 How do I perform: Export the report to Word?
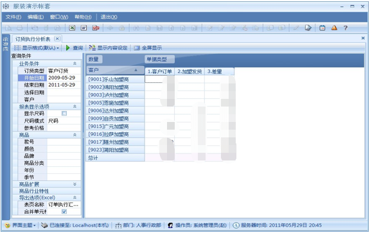pyautogui.click(x=84, y=28)
